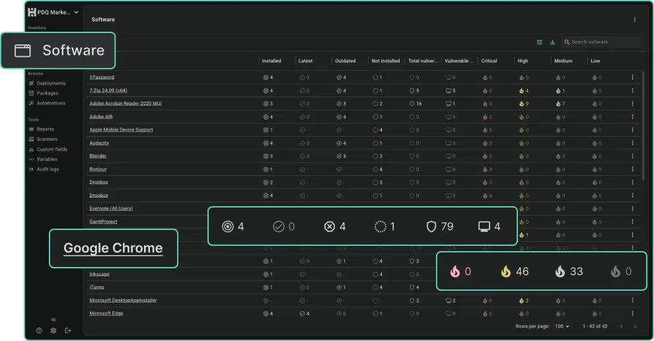Open the Variables page

point(43,159)
